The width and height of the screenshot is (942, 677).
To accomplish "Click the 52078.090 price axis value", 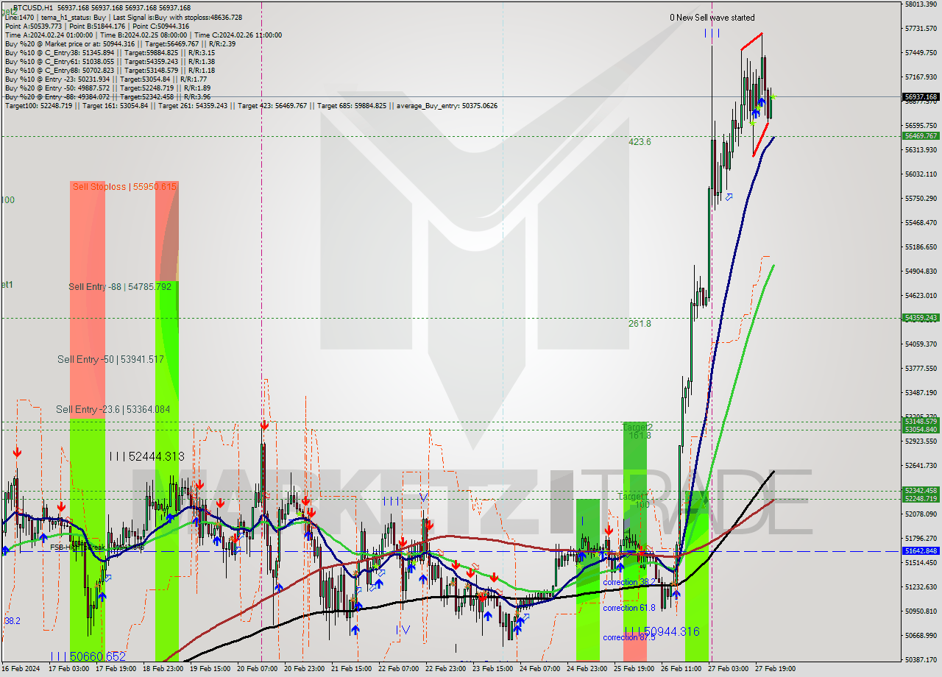I will 921,514.
